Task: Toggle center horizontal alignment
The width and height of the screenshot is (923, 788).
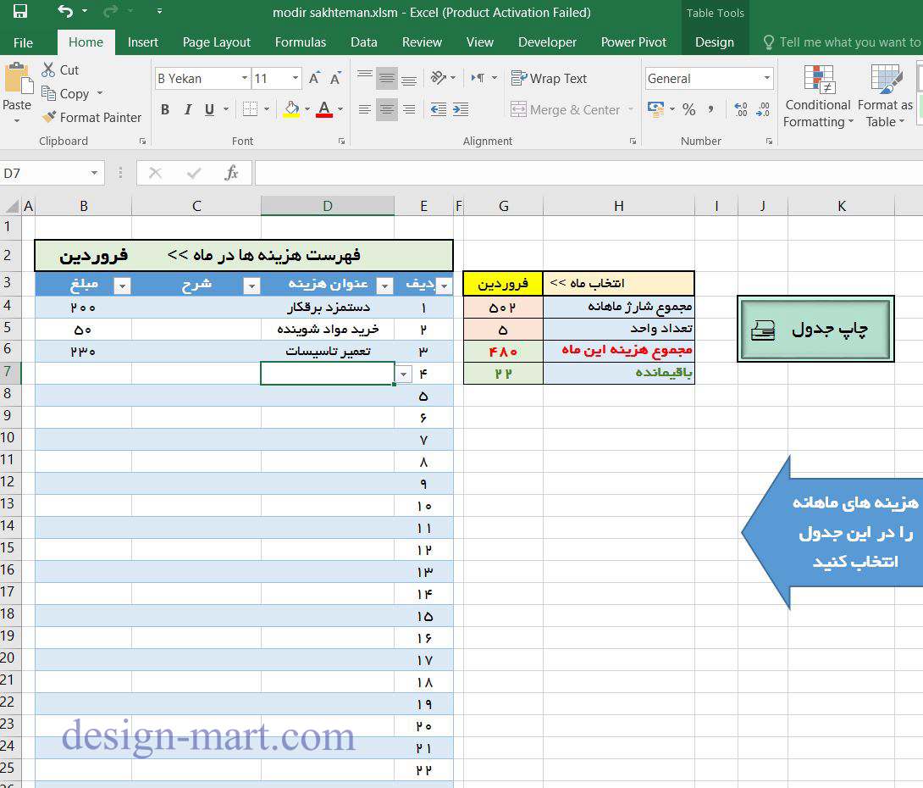Action: click(x=387, y=109)
